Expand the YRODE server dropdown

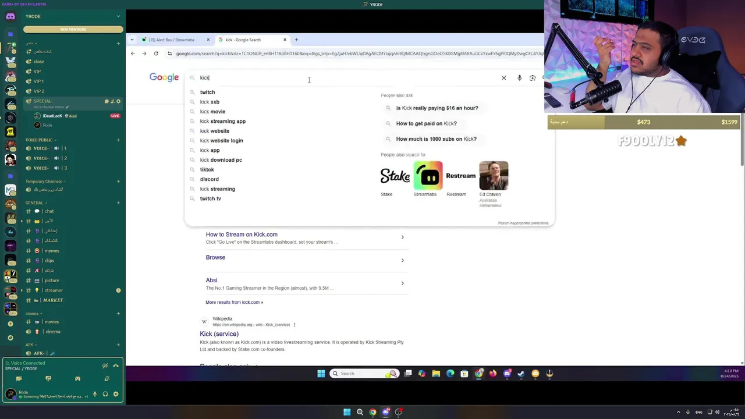(x=118, y=16)
